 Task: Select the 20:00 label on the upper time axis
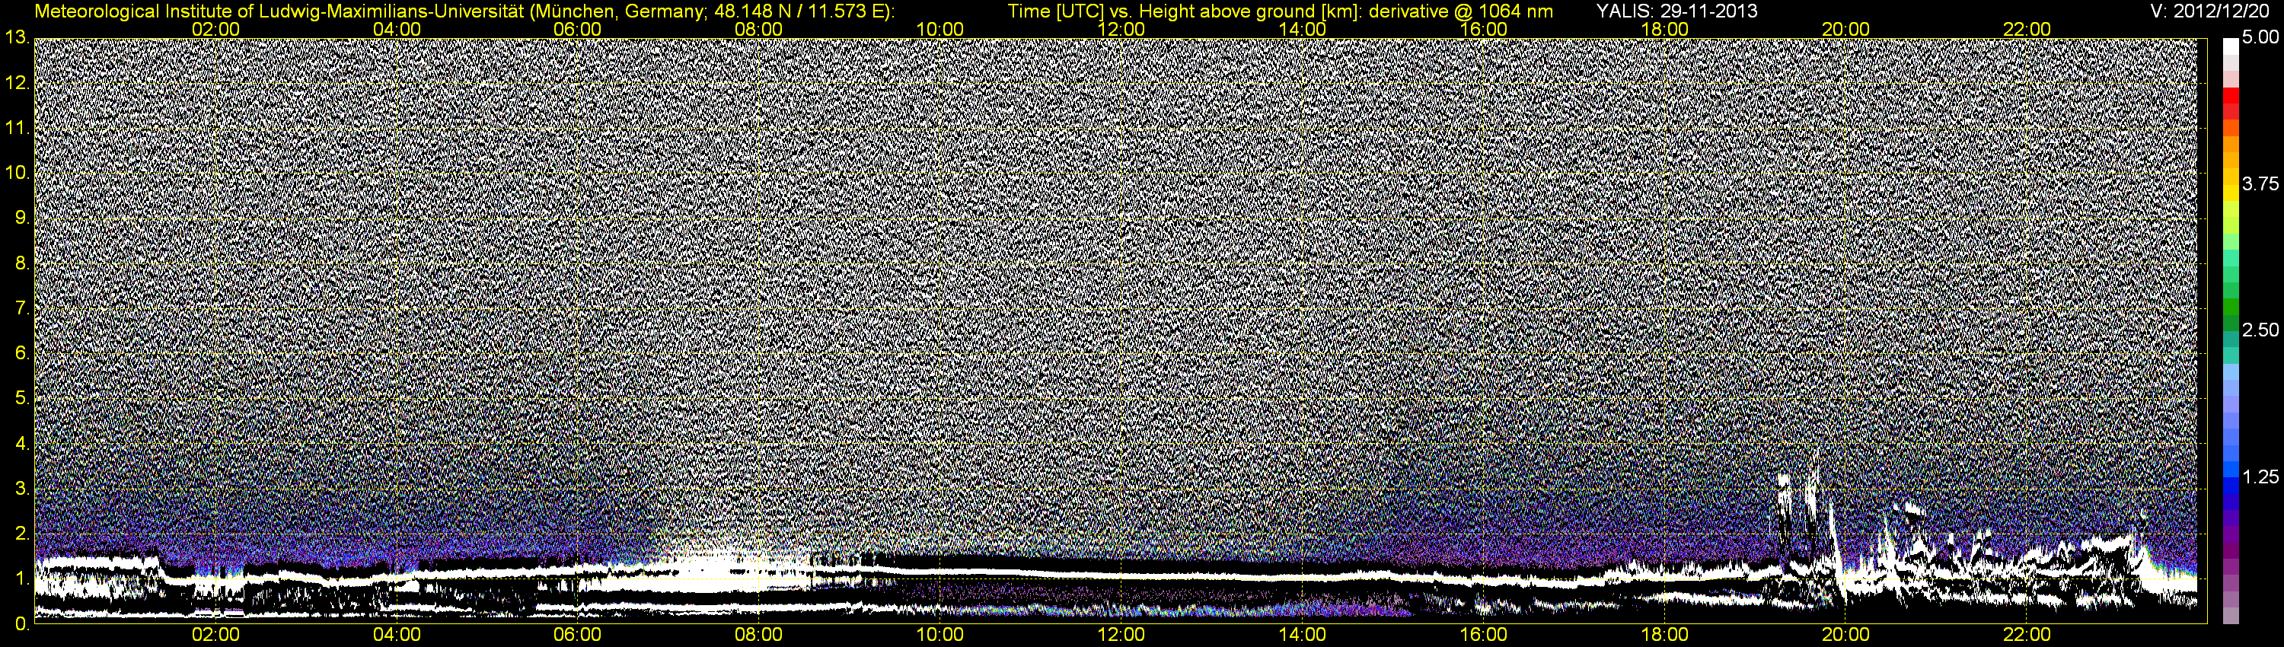(1846, 29)
